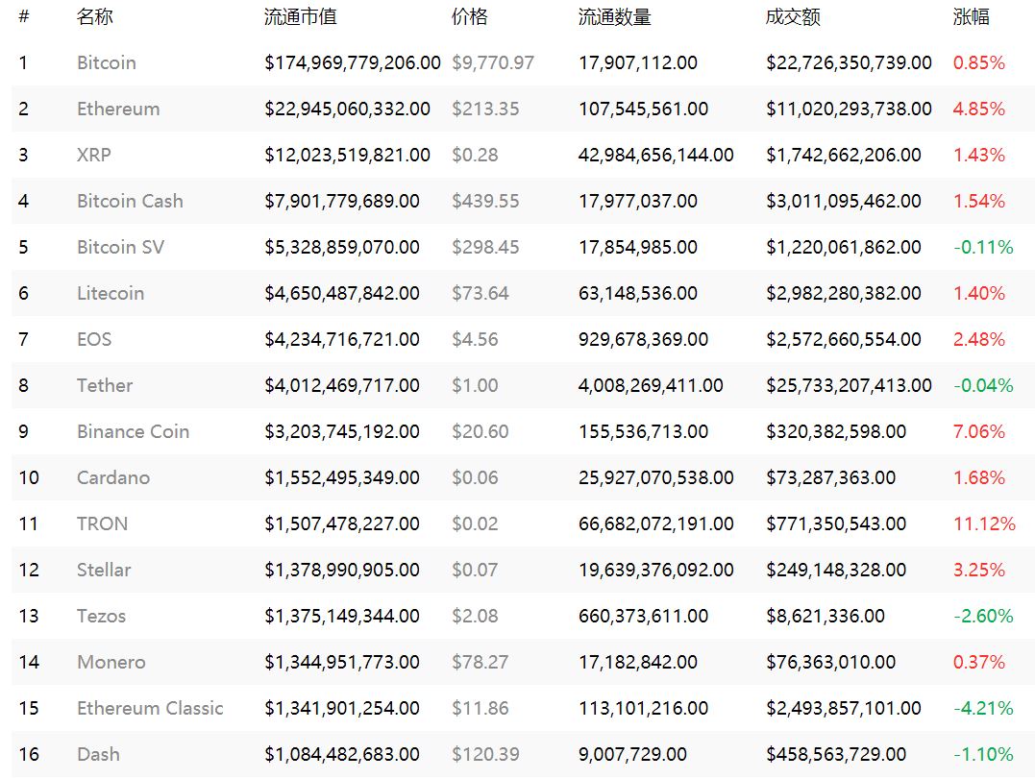Click Bitcoin's $9,770.97 price
Screen dimensions: 1035x779
pos(493,62)
